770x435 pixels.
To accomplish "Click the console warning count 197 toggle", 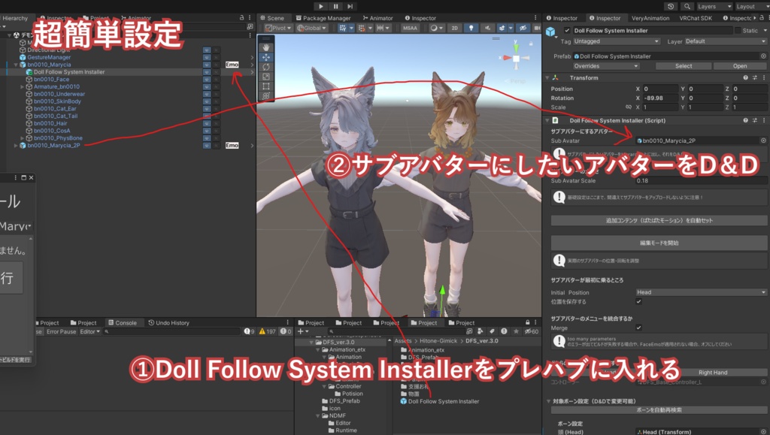I will [x=268, y=331].
